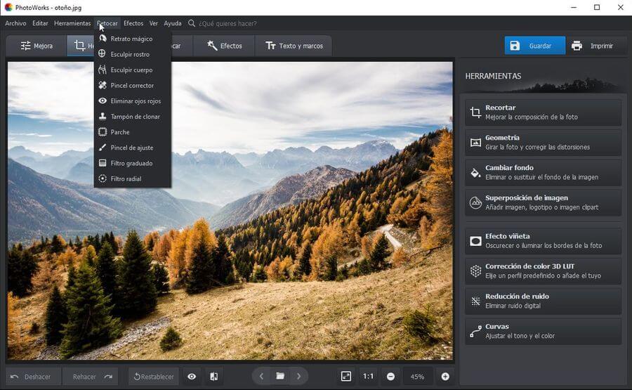The height and width of the screenshot is (390, 632).
Task: Select the Pincel corrector tool
Action: tap(132, 86)
